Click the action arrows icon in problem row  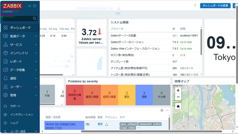pos(106,124)
